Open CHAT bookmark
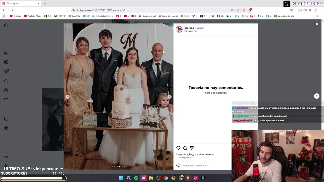This screenshot has height=182, width=324. coord(185,16)
